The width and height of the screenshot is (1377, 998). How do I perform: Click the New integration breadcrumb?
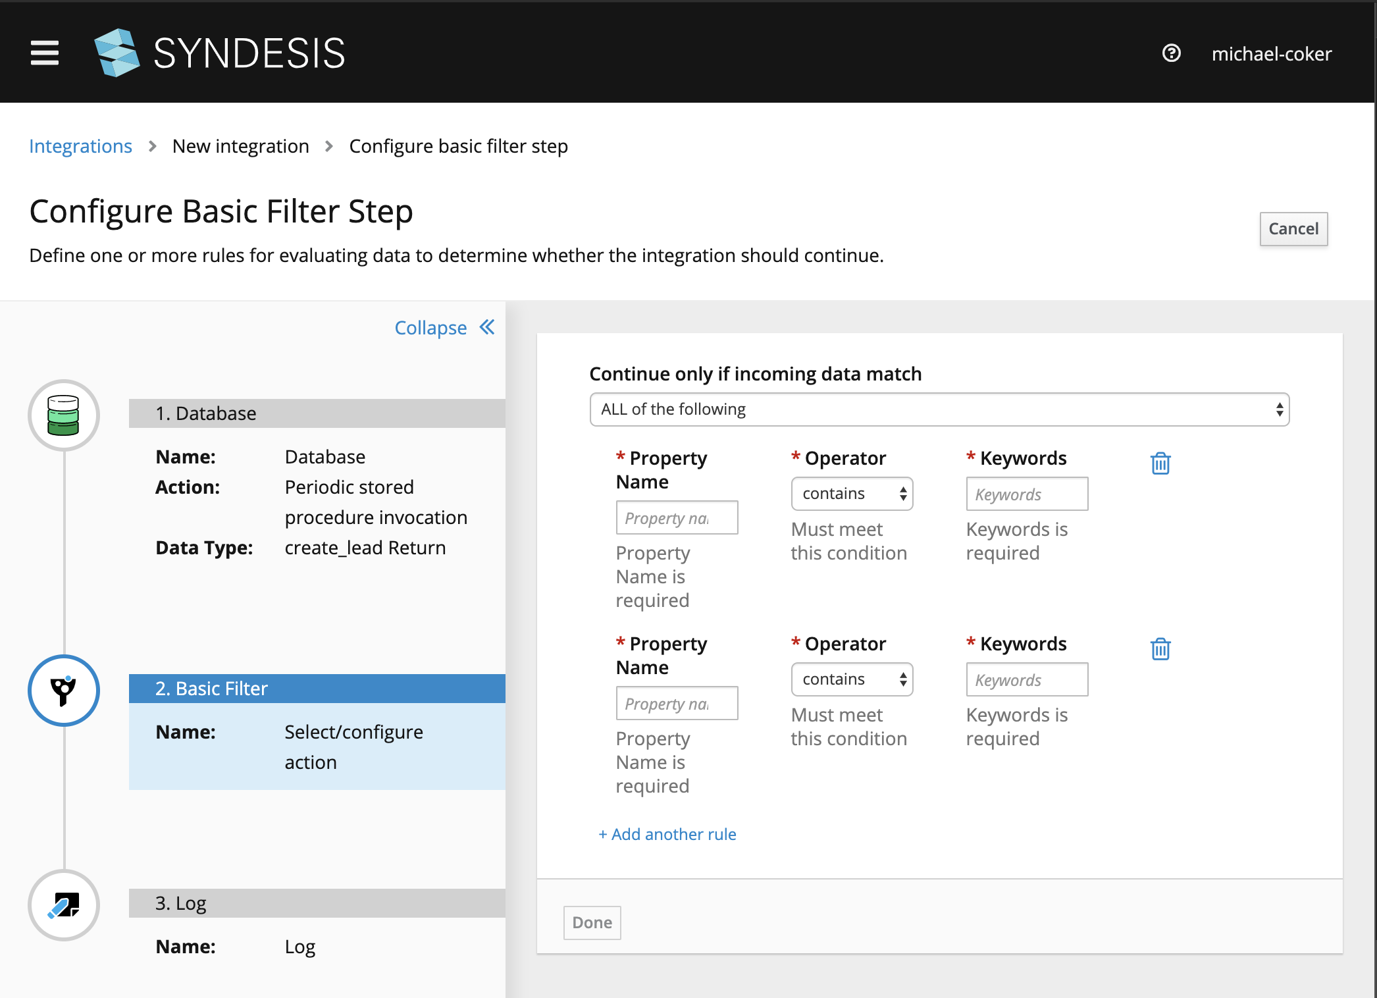coord(240,146)
